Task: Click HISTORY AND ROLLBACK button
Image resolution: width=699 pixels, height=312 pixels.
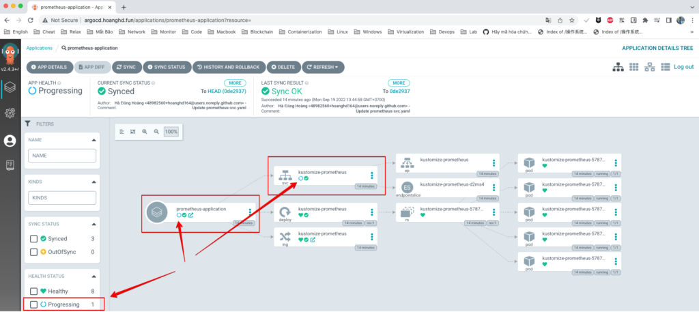Action: (229, 67)
